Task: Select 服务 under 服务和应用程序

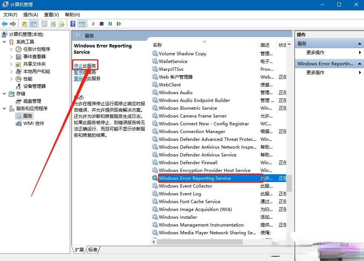Action: 27,116
